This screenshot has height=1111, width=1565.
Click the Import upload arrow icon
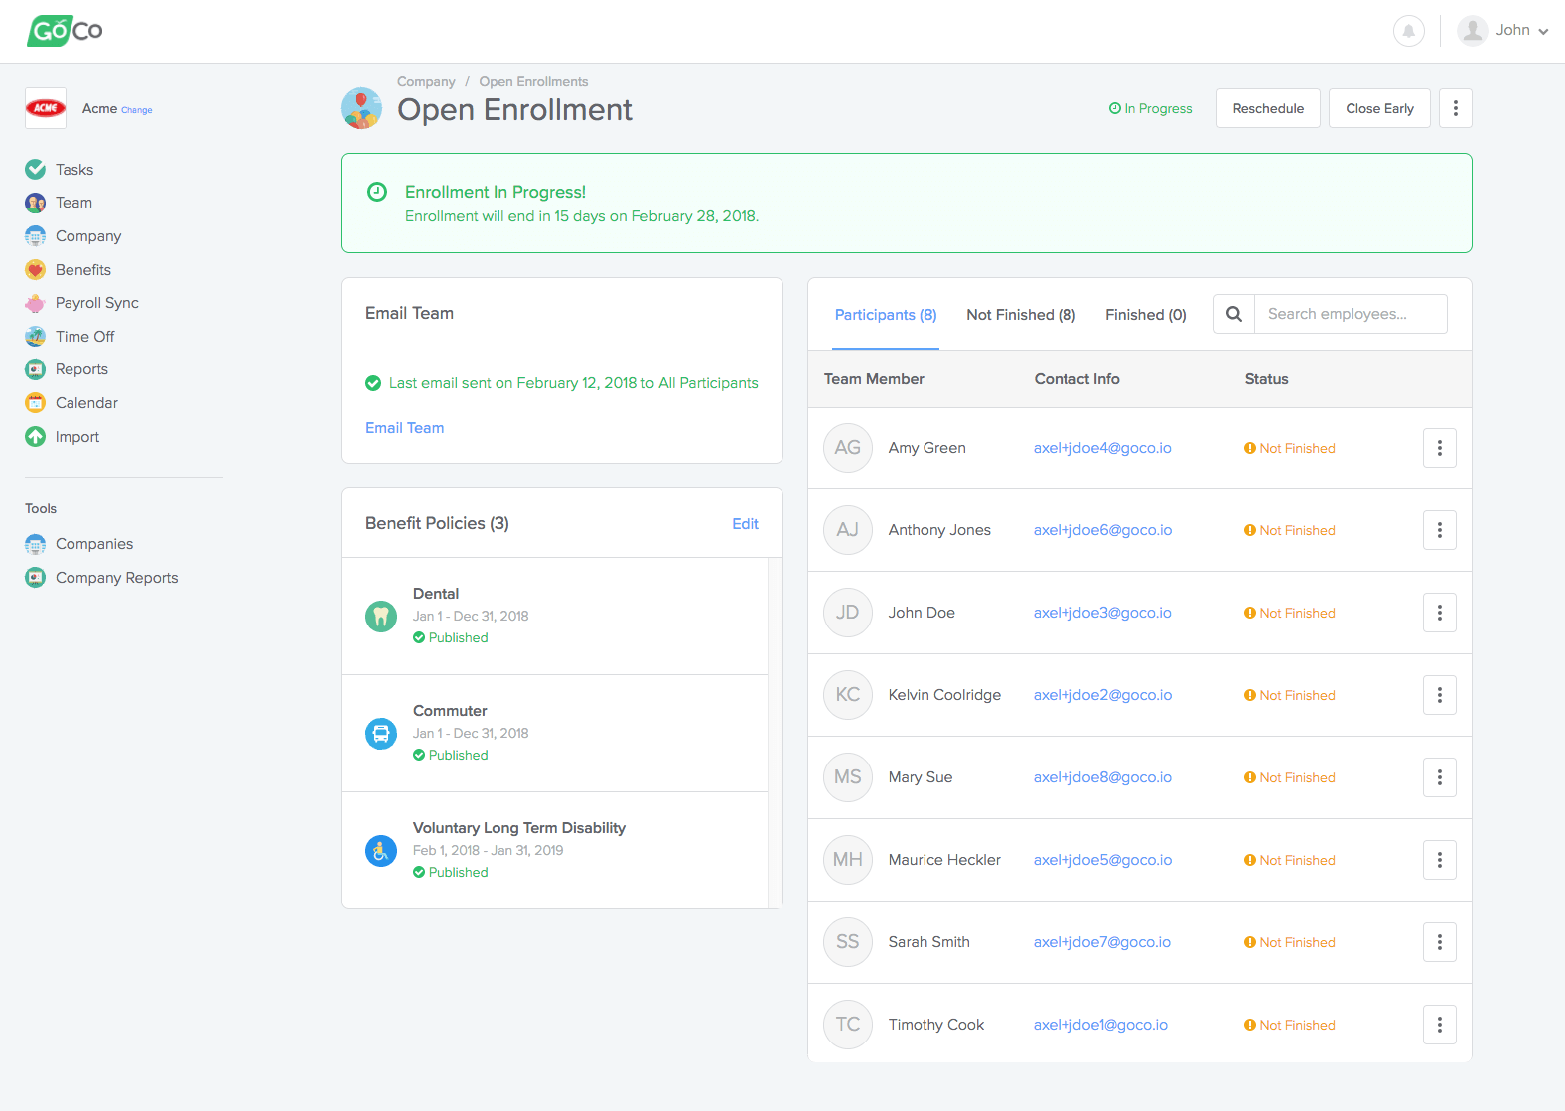pos(36,437)
